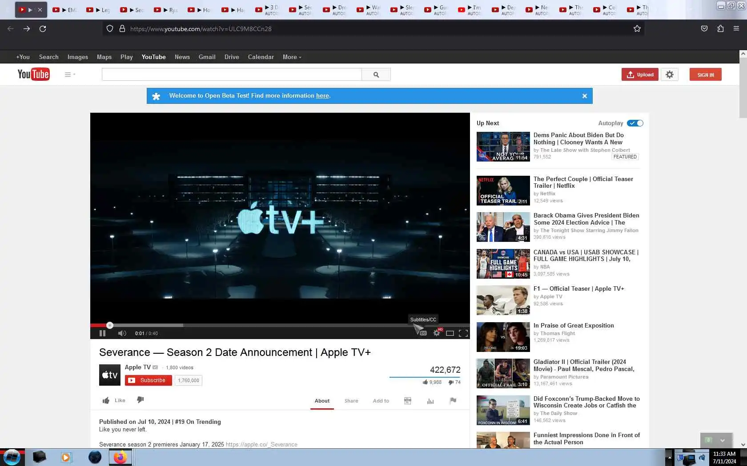Open the Windows Start menu
This screenshot has width=747, height=466.
tap(12, 457)
